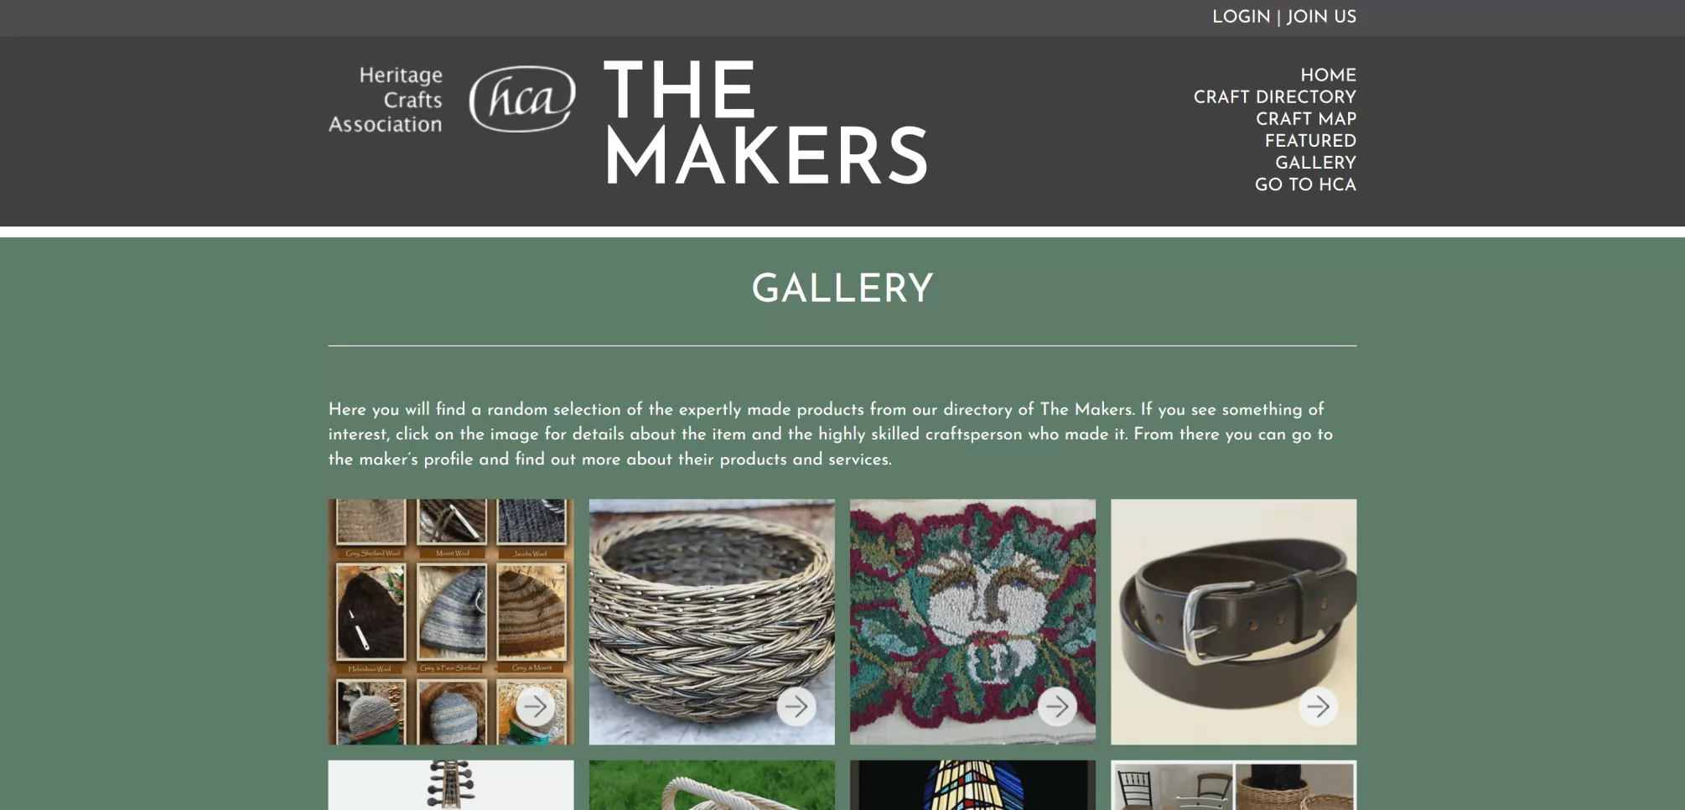The width and height of the screenshot is (1685, 810).
Task: Open CRAFT MAP menu item
Action: (x=1305, y=119)
